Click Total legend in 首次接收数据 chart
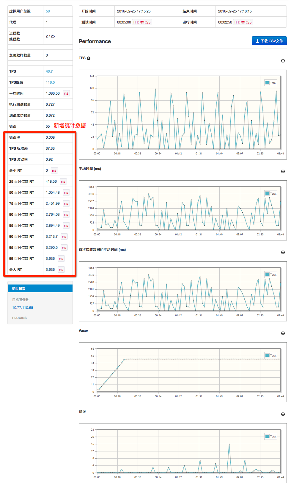 (x=271, y=275)
